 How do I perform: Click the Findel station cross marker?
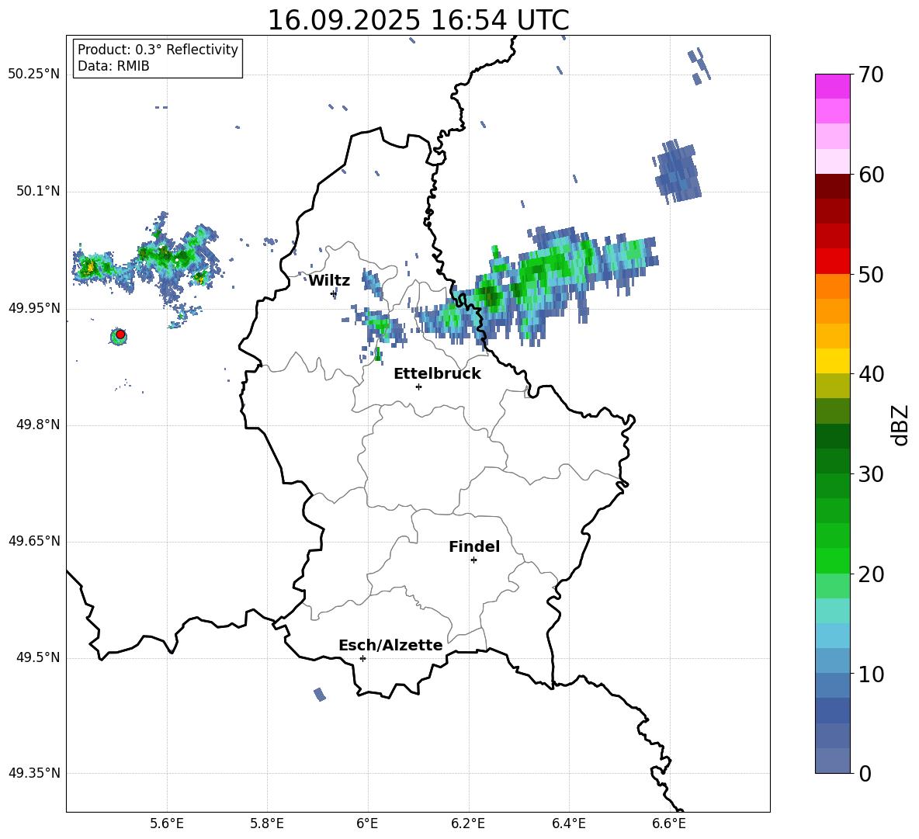pos(473,560)
